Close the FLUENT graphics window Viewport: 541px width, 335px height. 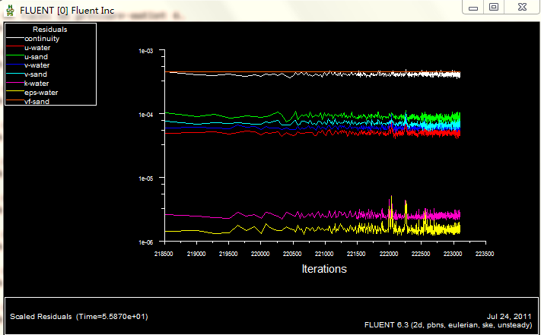pos(522,7)
